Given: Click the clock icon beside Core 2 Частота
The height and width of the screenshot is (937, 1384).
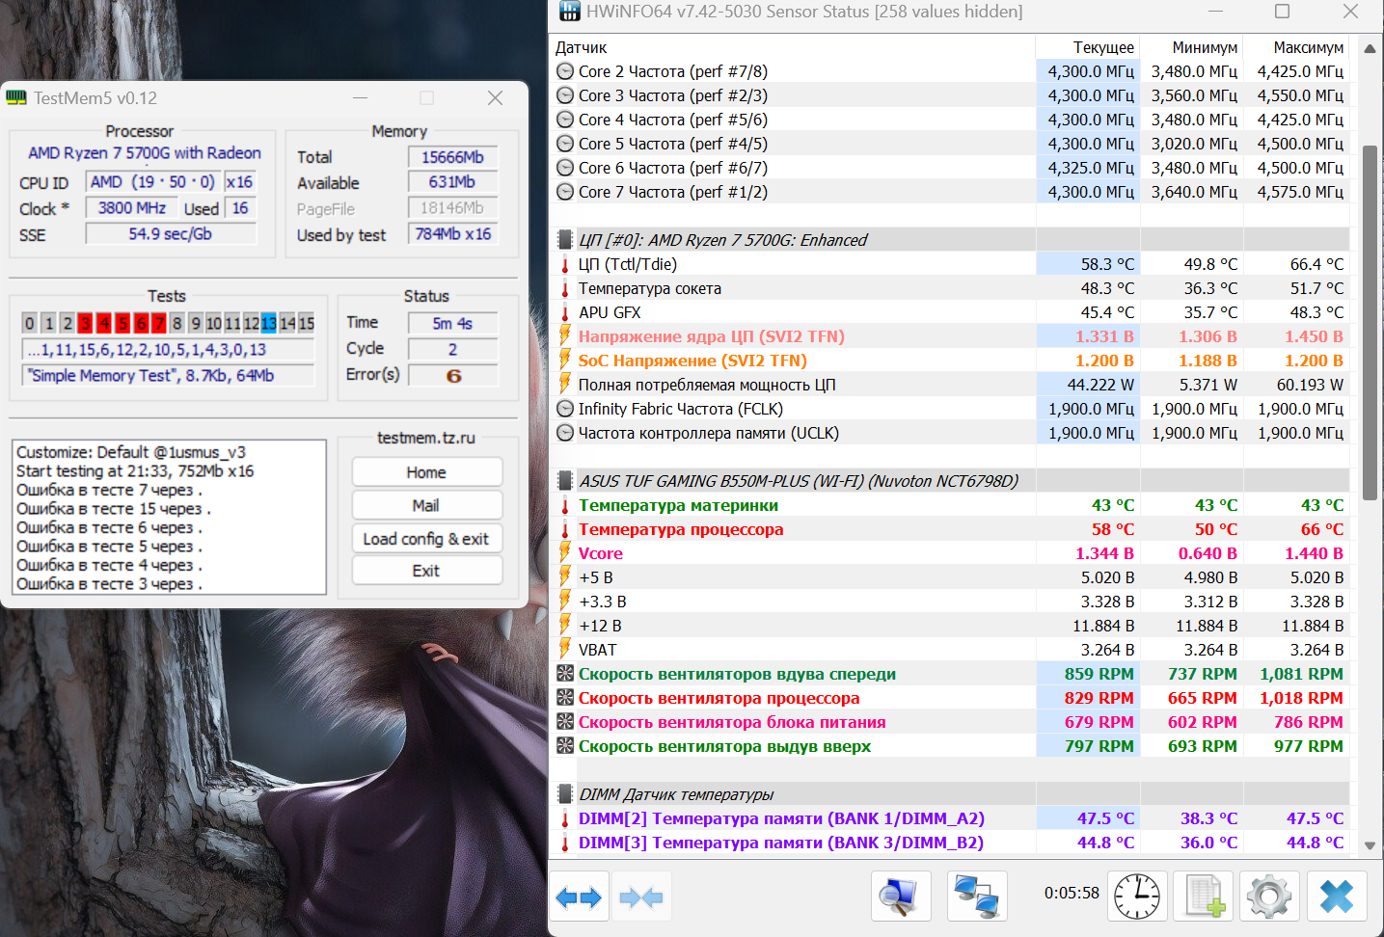Looking at the screenshot, I should (565, 71).
